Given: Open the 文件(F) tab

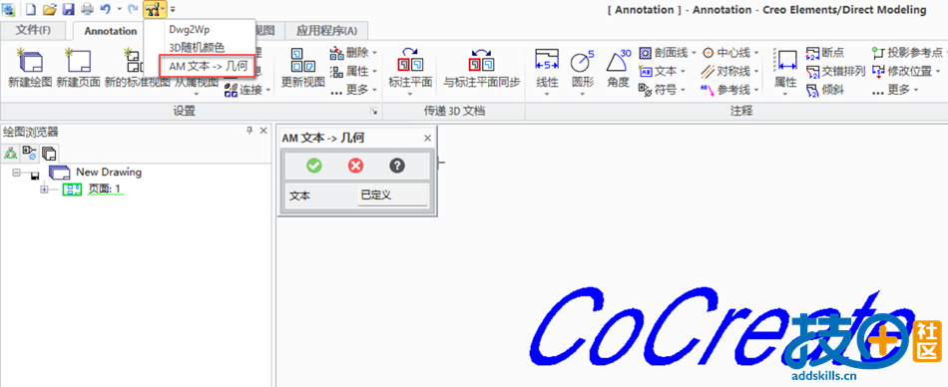Looking at the screenshot, I should click(x=33, y=31).
